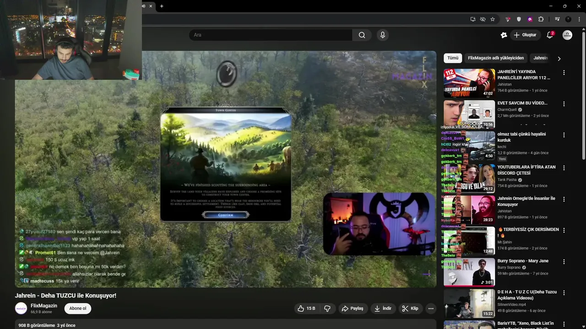586x329 pixels.
Task: Select the Jahrein filter chip
Action: pyautogui.click(x=541, y=58)
